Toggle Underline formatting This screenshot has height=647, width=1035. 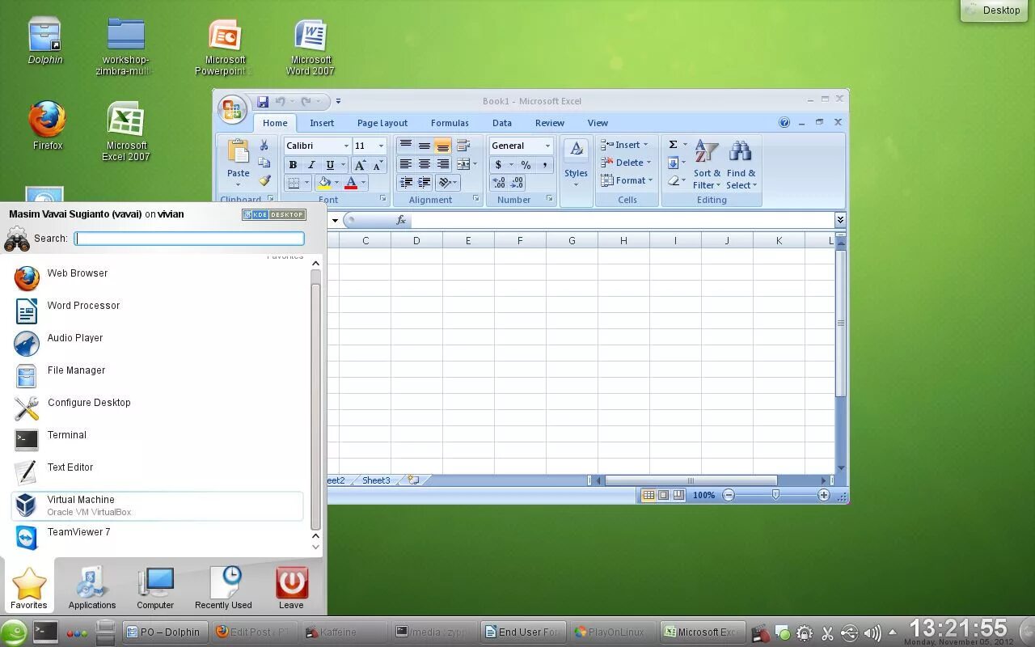point(330,164)
